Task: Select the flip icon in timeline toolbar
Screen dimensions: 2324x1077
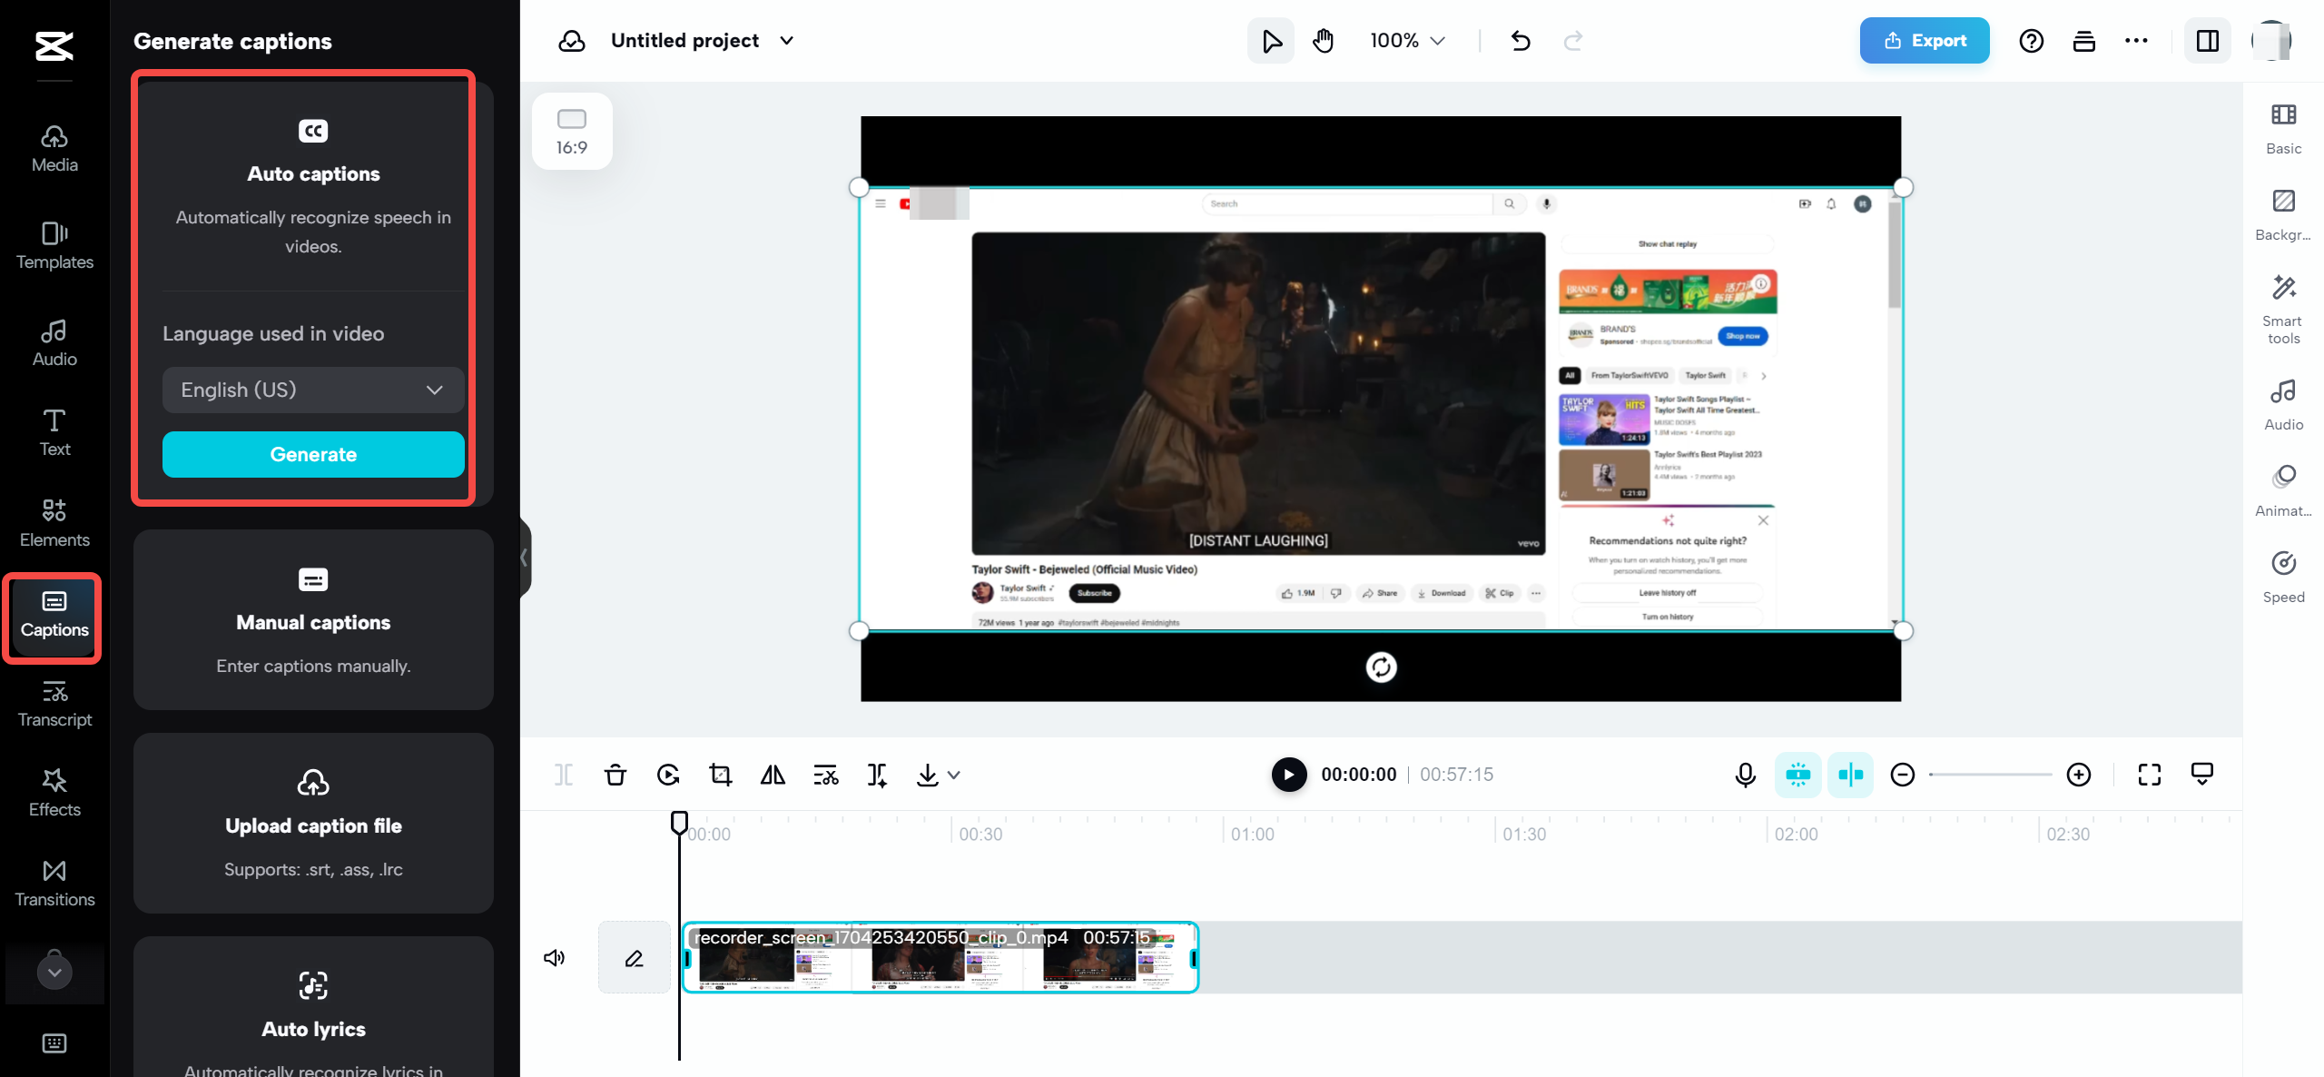Action: tap(773, 773)
